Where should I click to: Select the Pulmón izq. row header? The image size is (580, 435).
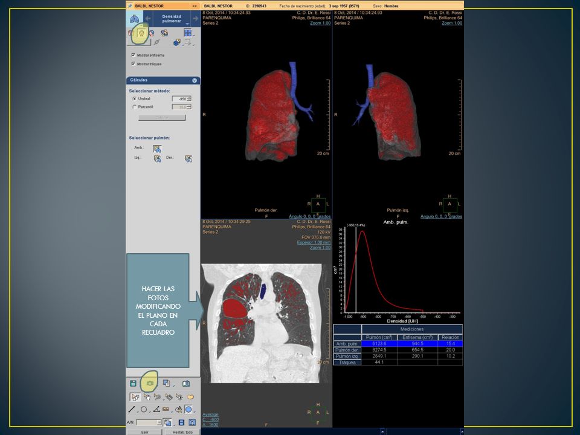pyautogui.click(x=347, y=356)
